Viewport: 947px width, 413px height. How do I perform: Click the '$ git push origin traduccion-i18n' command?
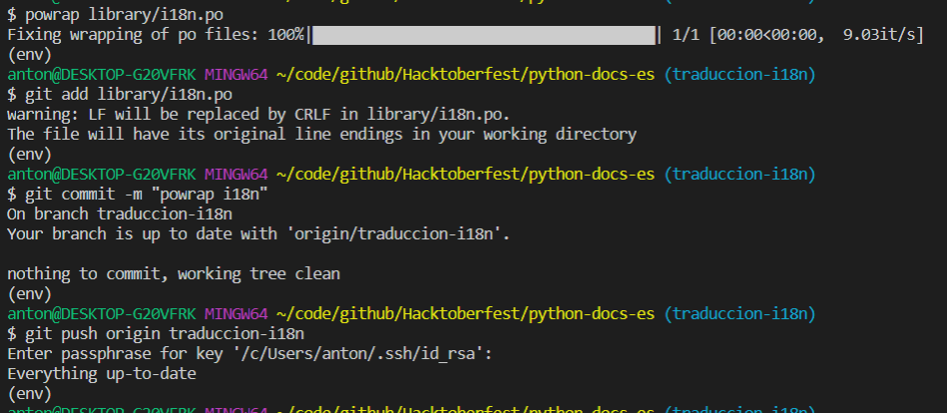click(x=156, y=334)
